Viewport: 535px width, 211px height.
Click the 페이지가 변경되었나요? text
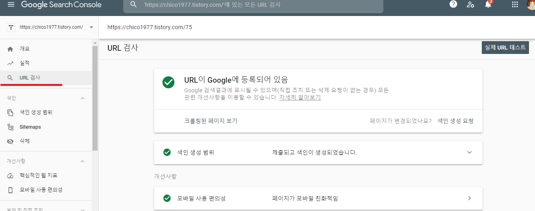pyautogui.click(x=401, y=121)
